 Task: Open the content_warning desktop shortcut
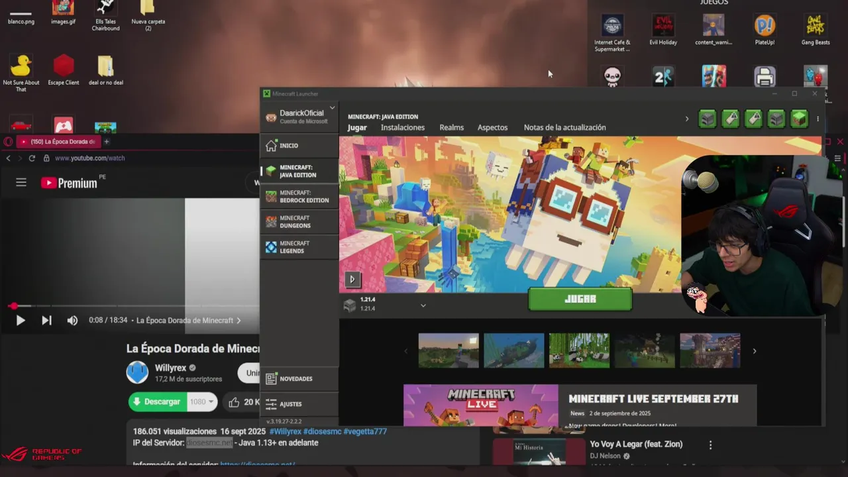tap(714, 30)
